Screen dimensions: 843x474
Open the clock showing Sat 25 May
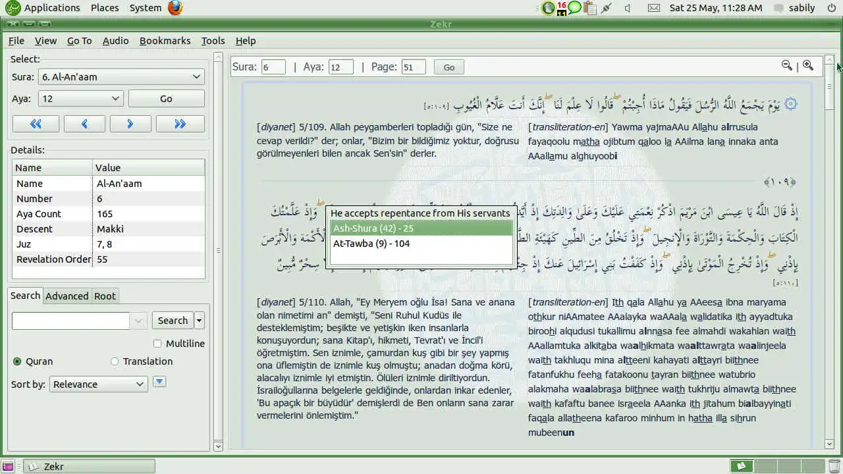[x=716, y=8]
